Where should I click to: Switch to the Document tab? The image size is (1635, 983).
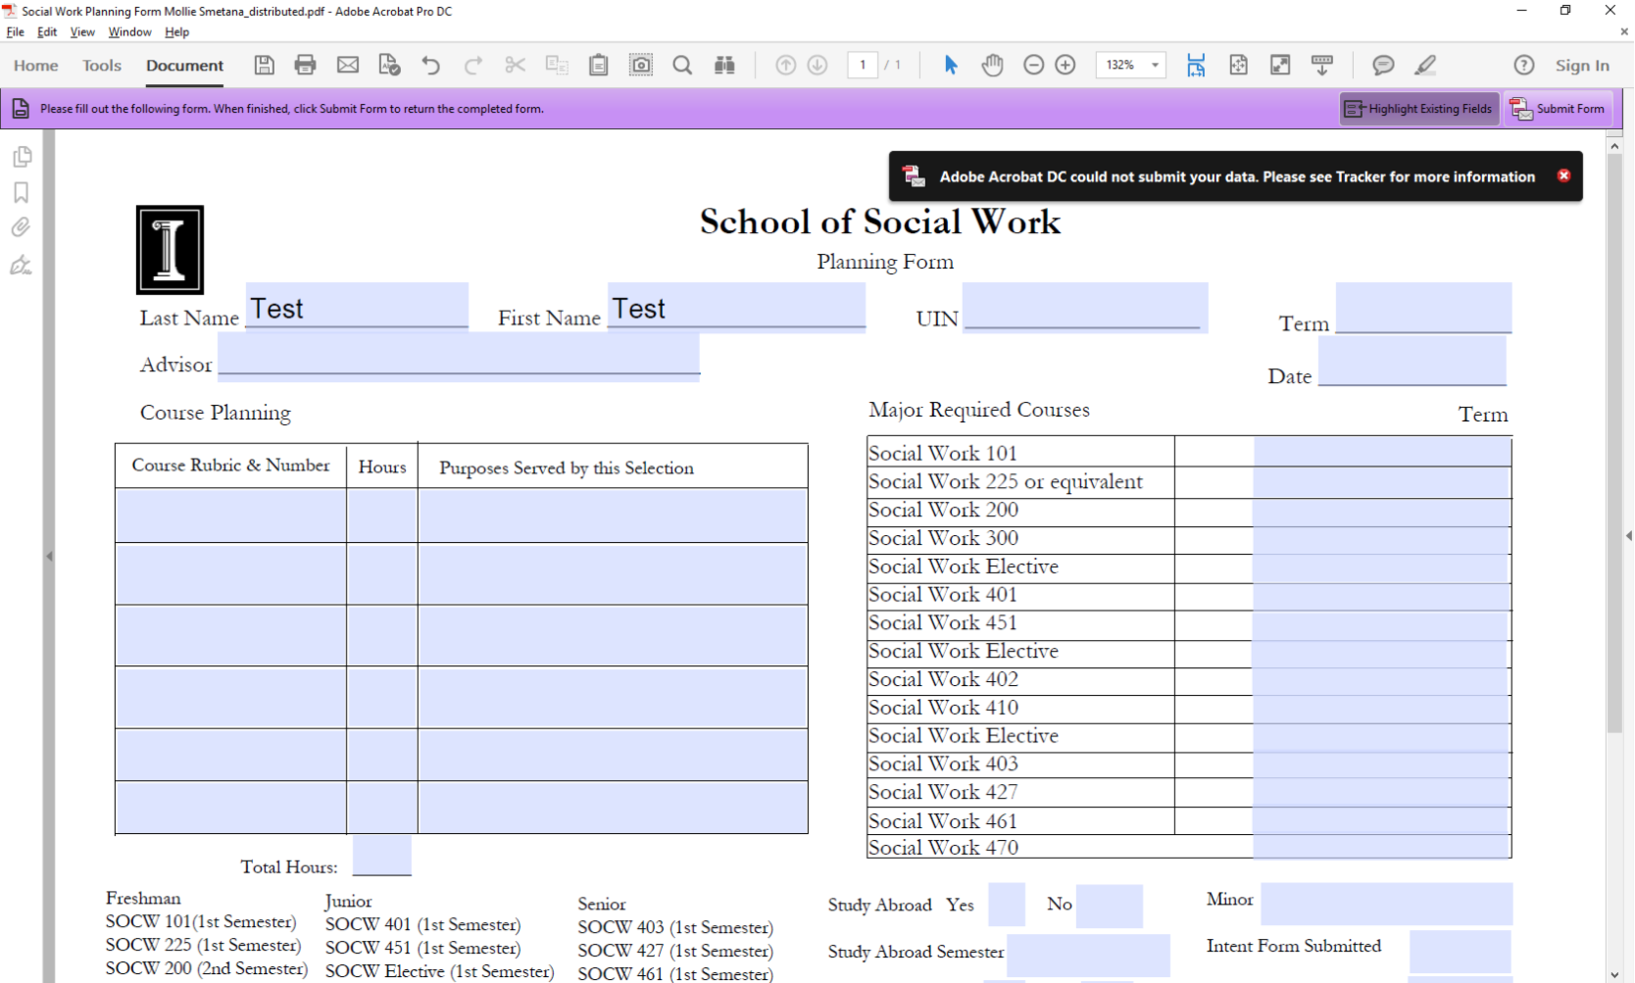(x=185, y=66)
